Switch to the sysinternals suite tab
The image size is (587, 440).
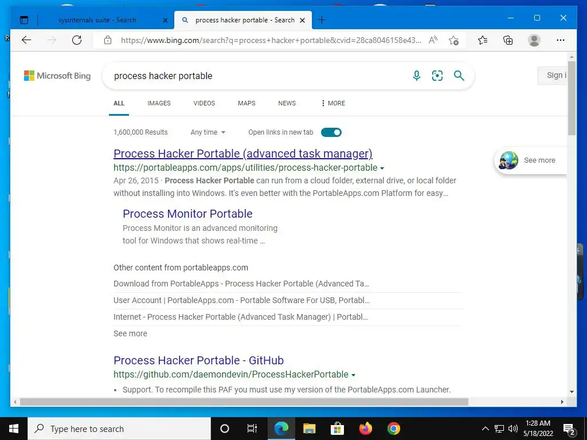(x=97, y=20)
